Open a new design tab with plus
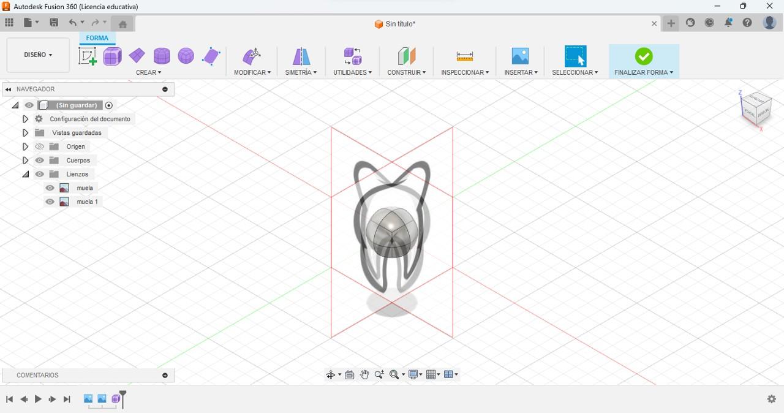 click(671, 23)
